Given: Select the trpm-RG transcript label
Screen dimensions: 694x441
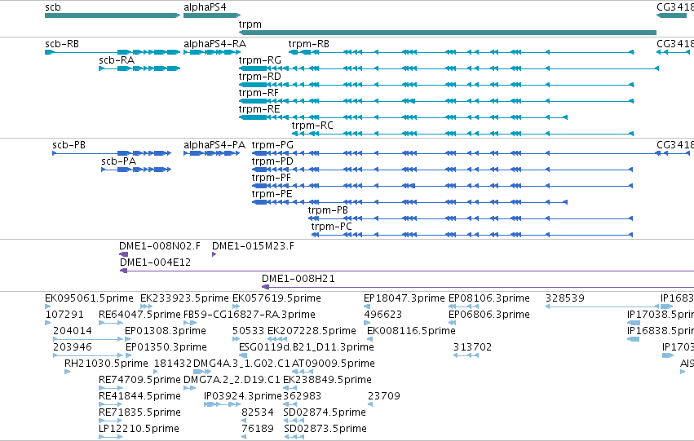Looking at the screenshot, I should point(260,60).
